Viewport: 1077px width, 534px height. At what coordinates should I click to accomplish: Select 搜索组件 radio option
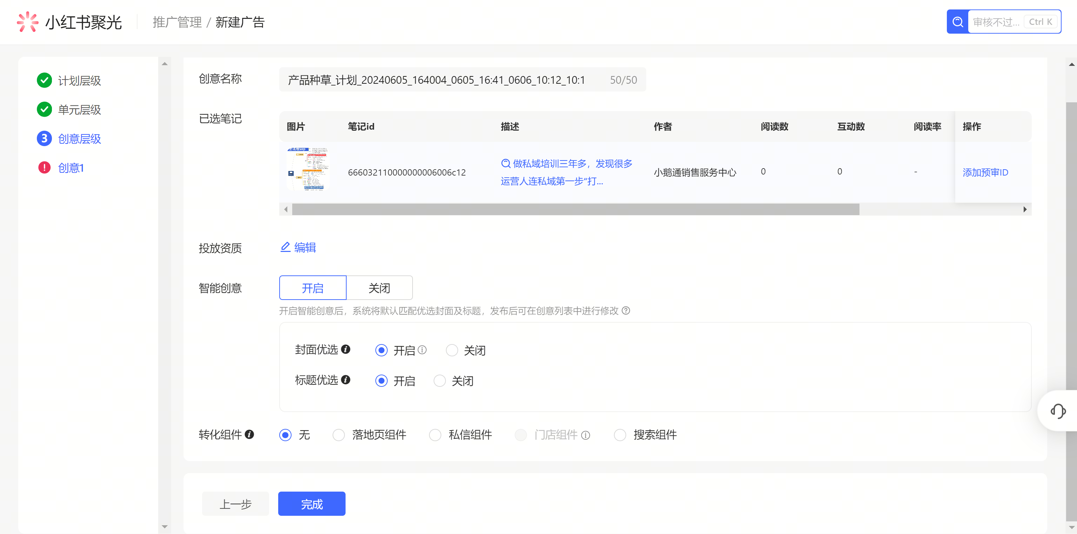pos(620,434)
